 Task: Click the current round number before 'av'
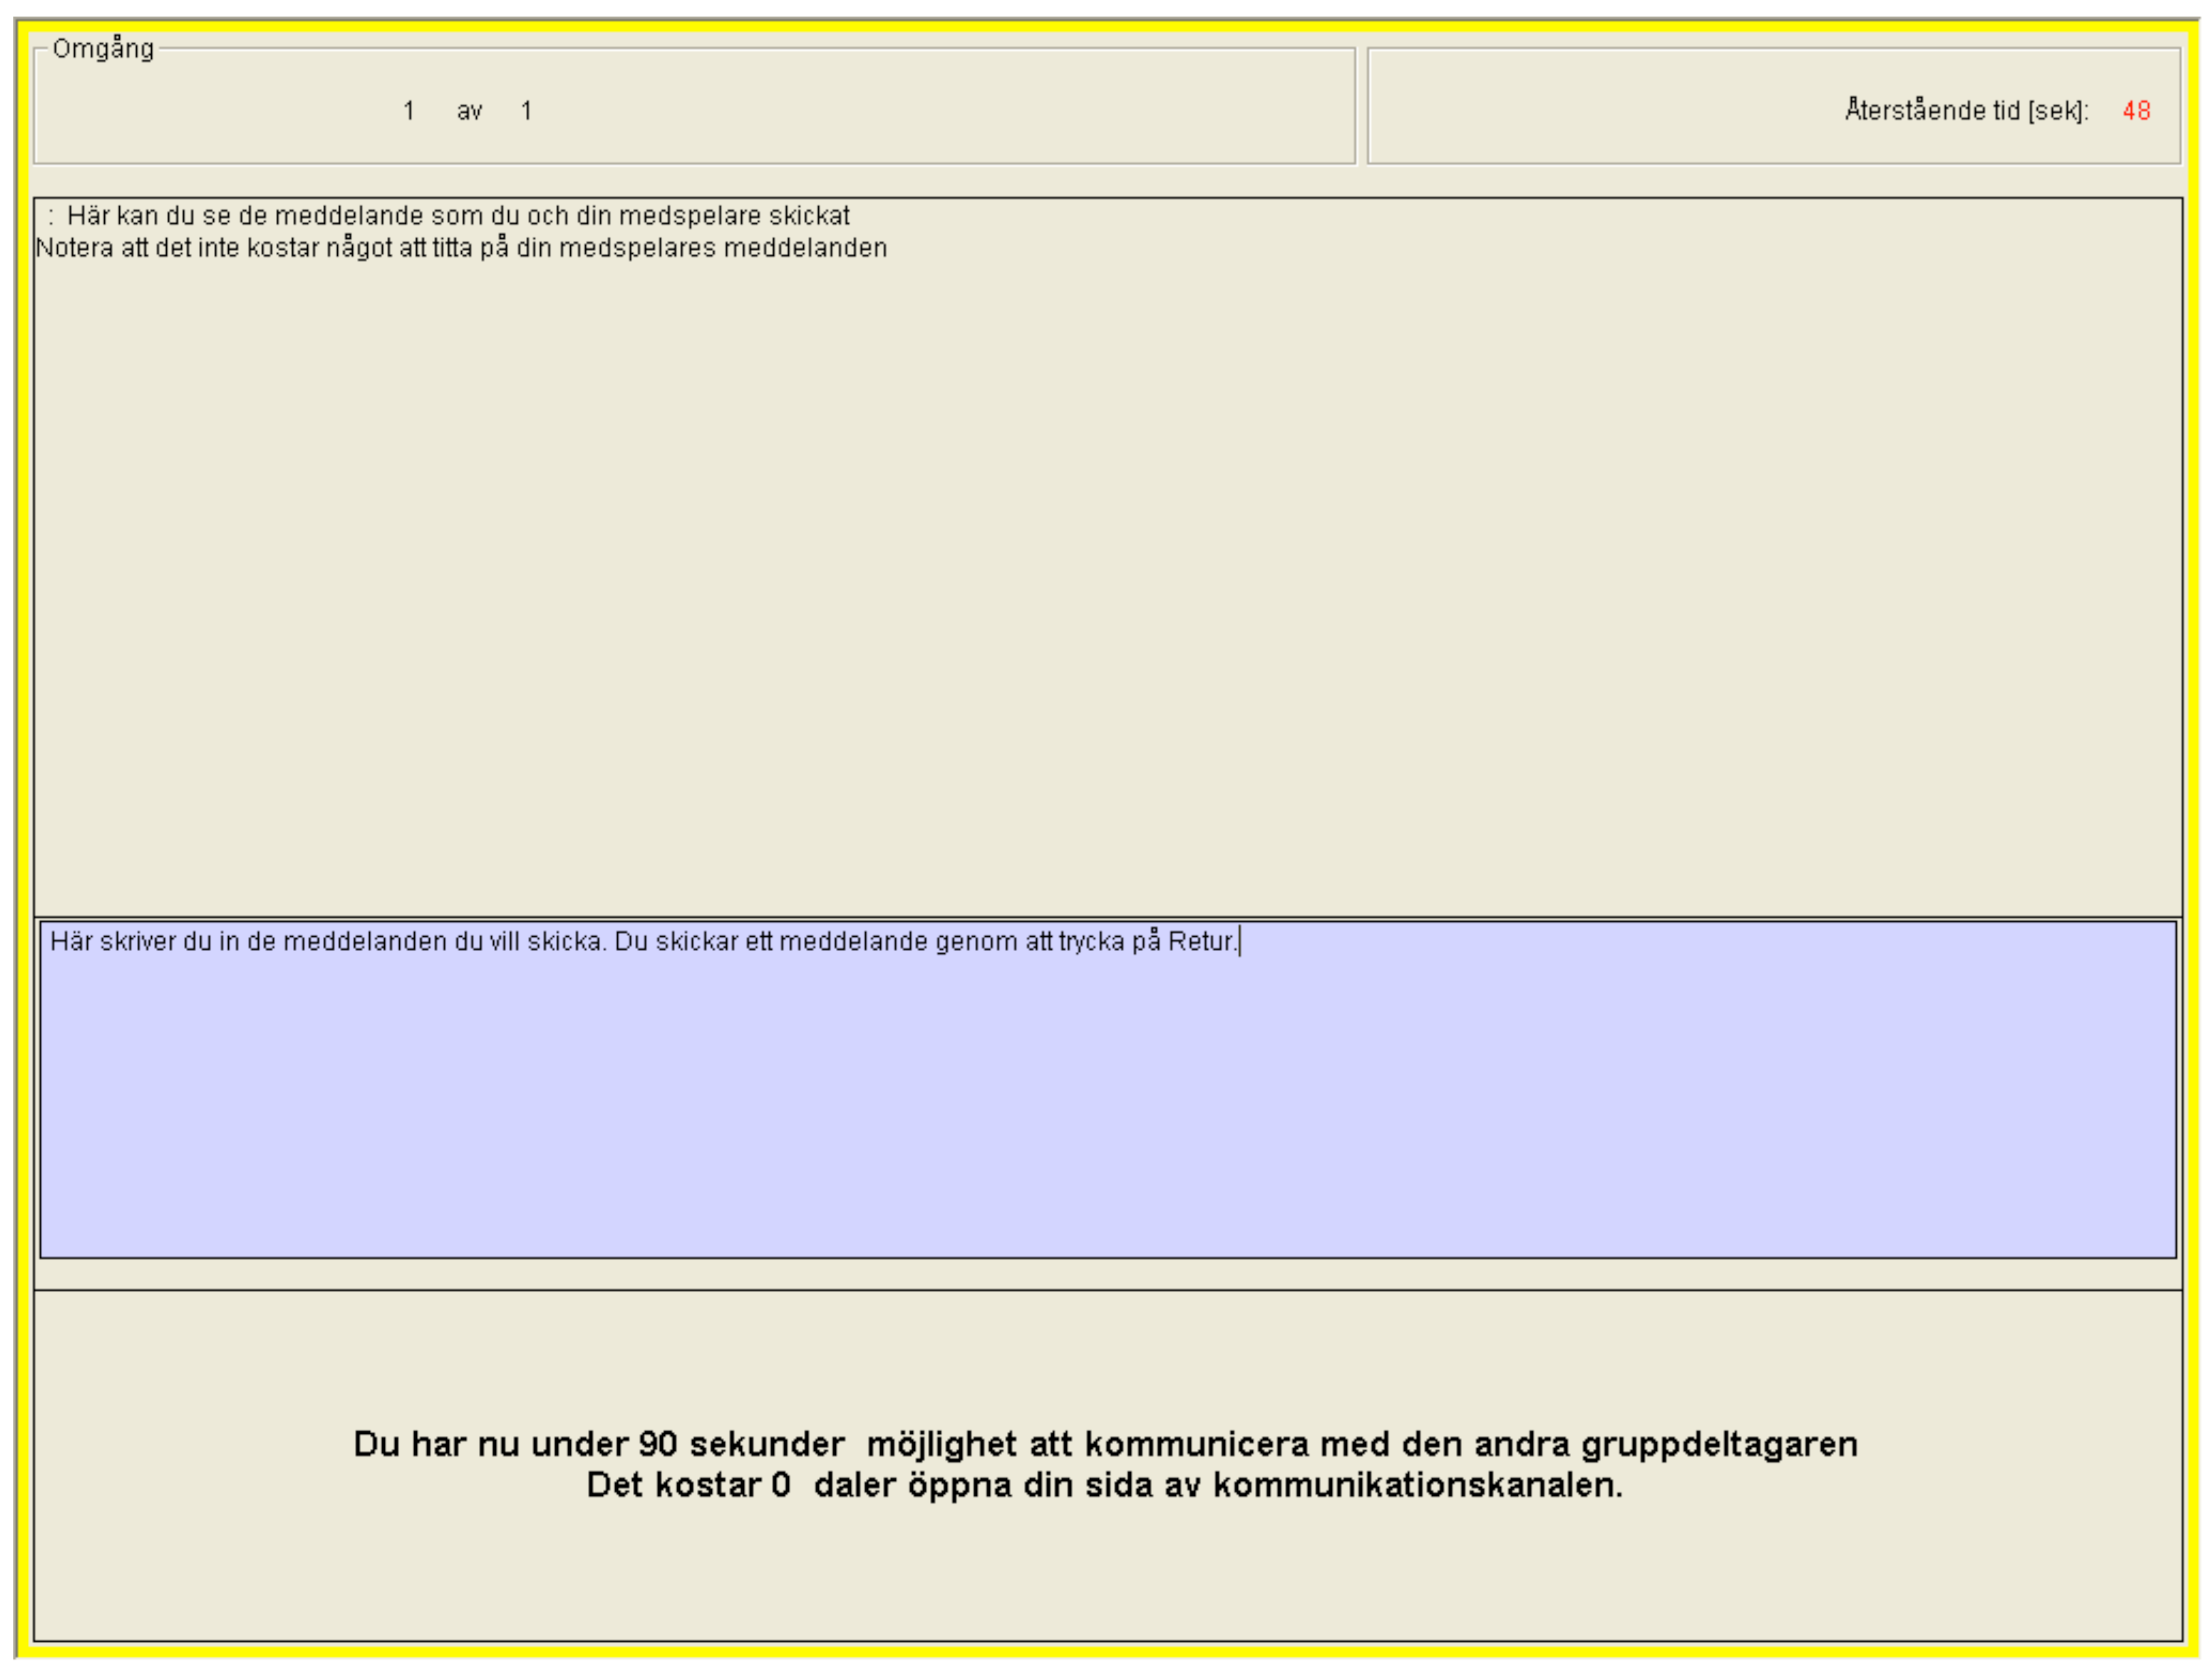coord(409,111)
